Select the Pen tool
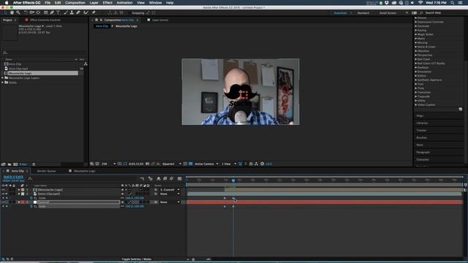The image size is (468, 263). pos(52,13)
